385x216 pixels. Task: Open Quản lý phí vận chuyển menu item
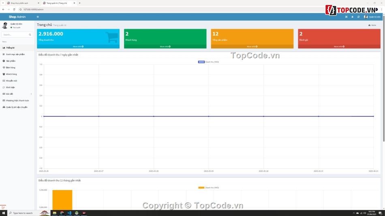click(17, 107)
